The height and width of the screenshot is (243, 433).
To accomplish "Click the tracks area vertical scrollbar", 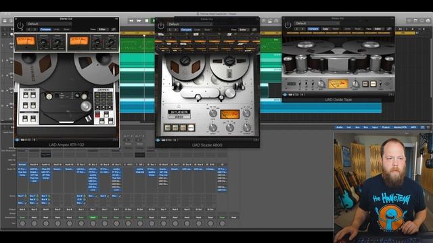I will click(431, 67).
